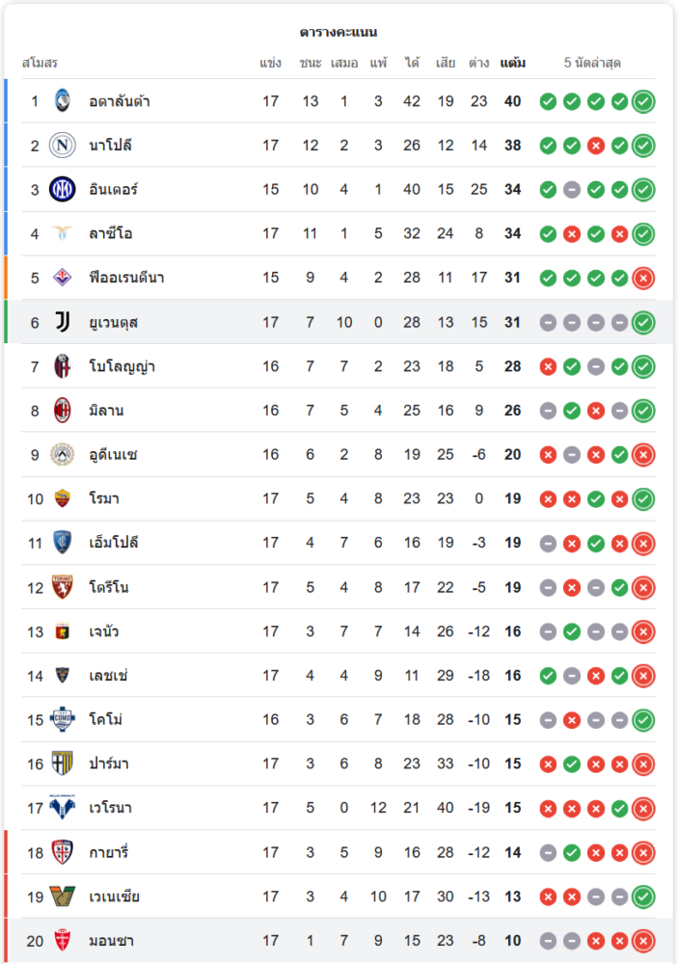The height and width of the screenshot is (964, 678).
Task: Click the Fiorentina club crest icon
Action: pyautogui.click(x=63, y=278)
